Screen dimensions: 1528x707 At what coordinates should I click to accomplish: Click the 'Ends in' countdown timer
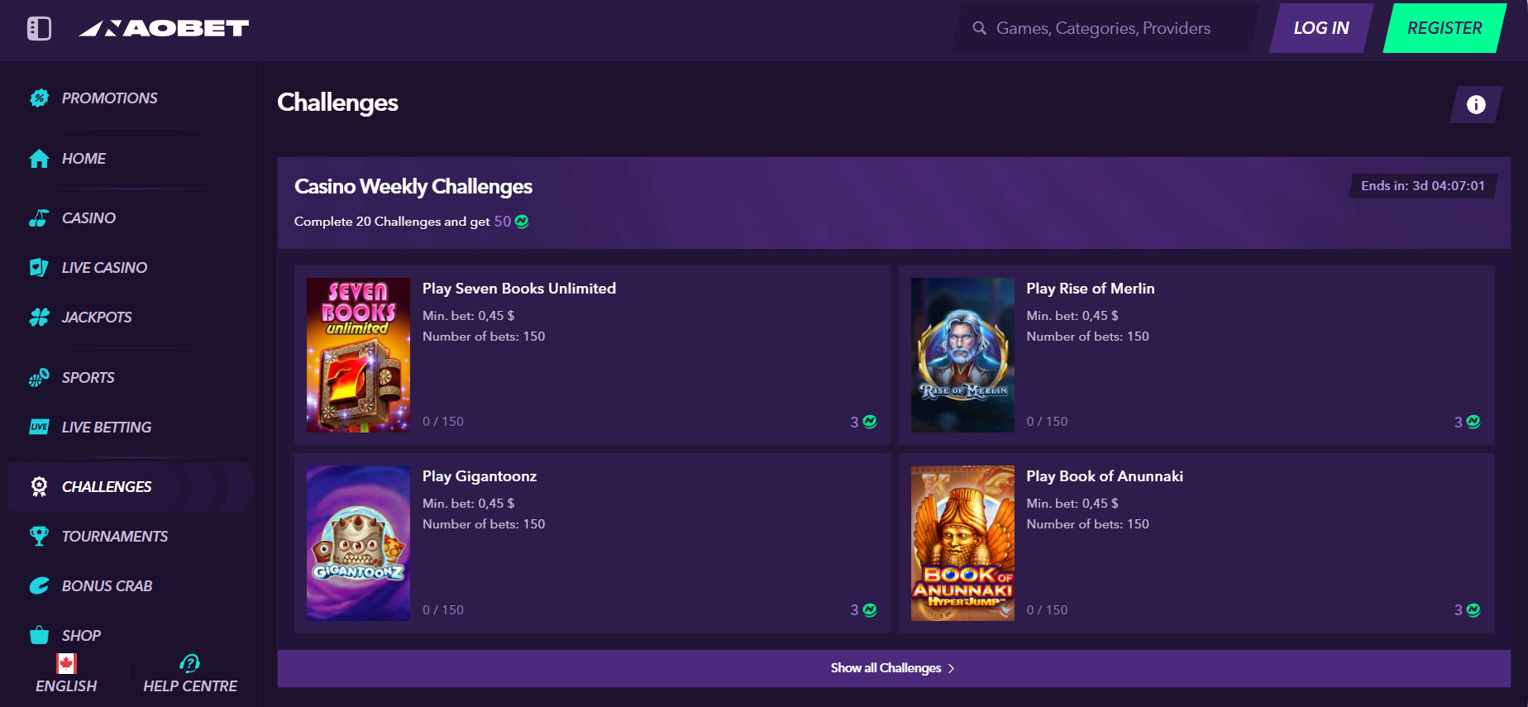coord(1423,186)
